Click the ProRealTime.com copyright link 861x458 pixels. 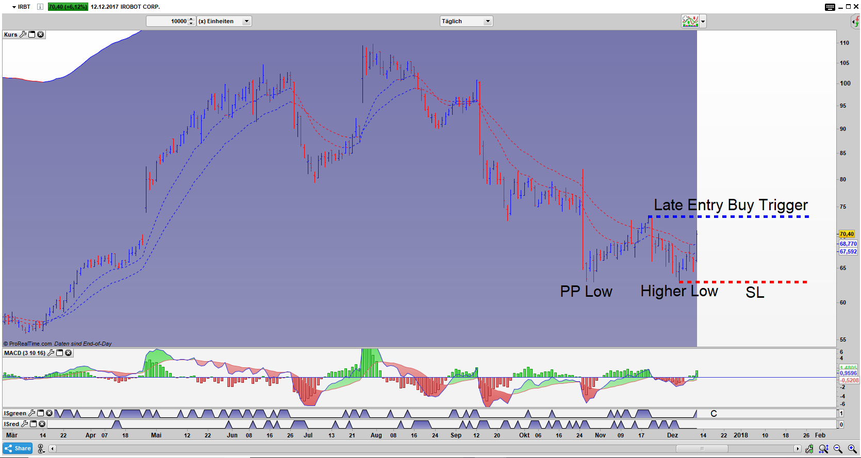click(x=28, y=344)
